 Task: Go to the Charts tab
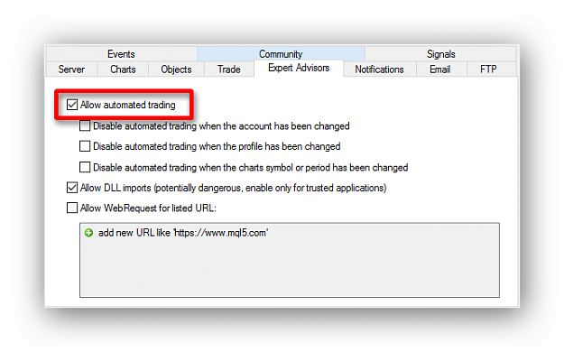[123, 69]
